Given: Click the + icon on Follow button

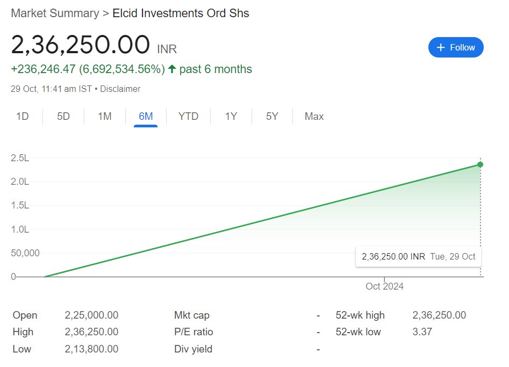Looking at the screenshot, I should coord(440,47).
